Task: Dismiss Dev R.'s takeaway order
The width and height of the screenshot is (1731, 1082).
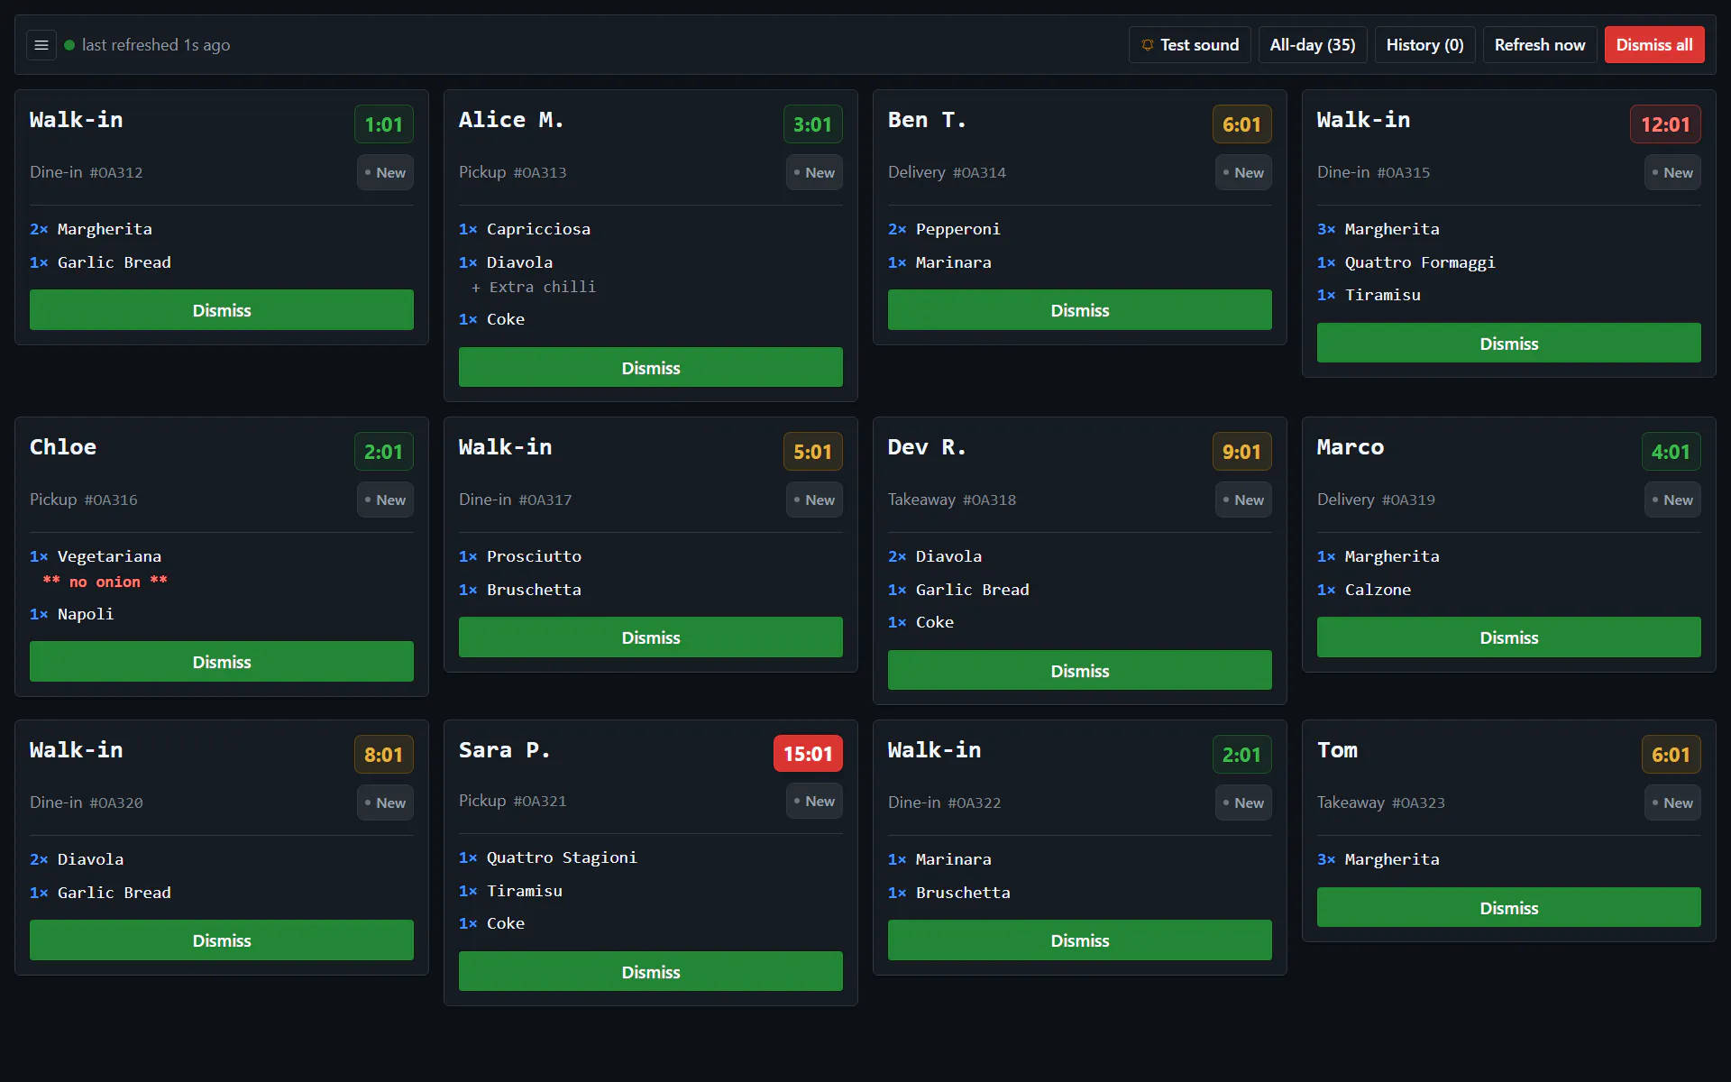Action: pyautogui.click(x=1080, y=671)
